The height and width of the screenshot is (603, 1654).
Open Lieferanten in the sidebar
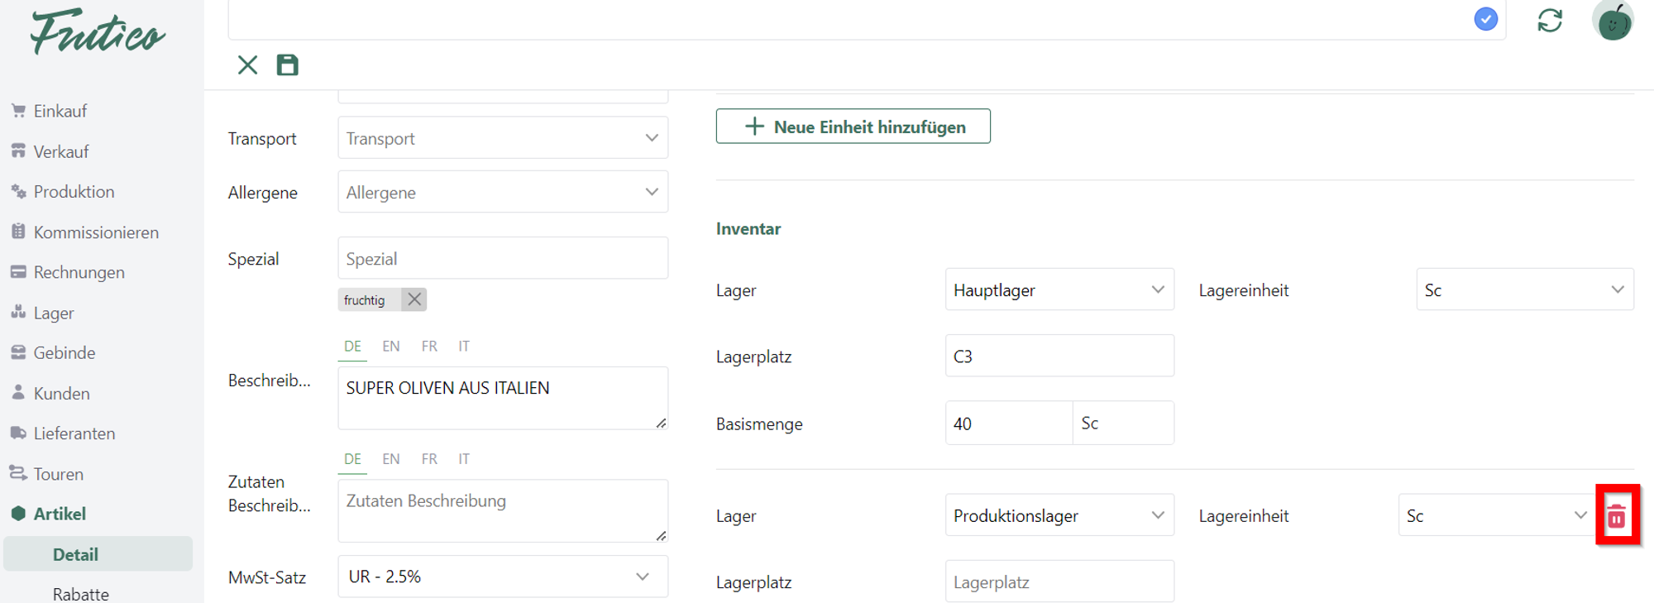click(74, 433)
